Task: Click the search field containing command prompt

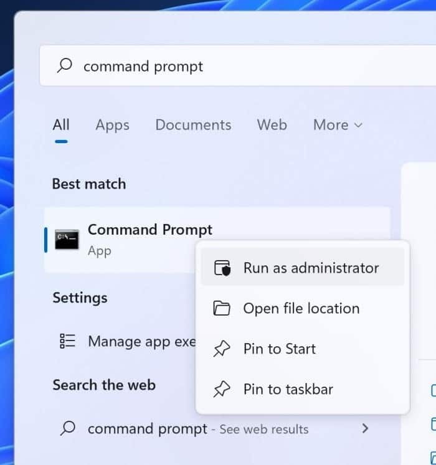Action: pyautogui.click(x=237, y=65)
